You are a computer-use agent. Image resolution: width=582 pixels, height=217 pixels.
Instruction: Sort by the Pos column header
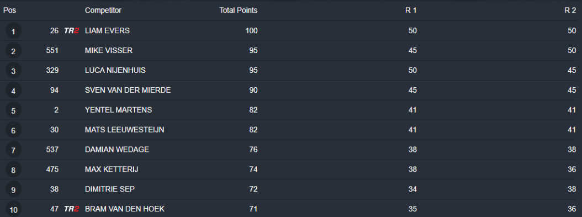(9, 10)
